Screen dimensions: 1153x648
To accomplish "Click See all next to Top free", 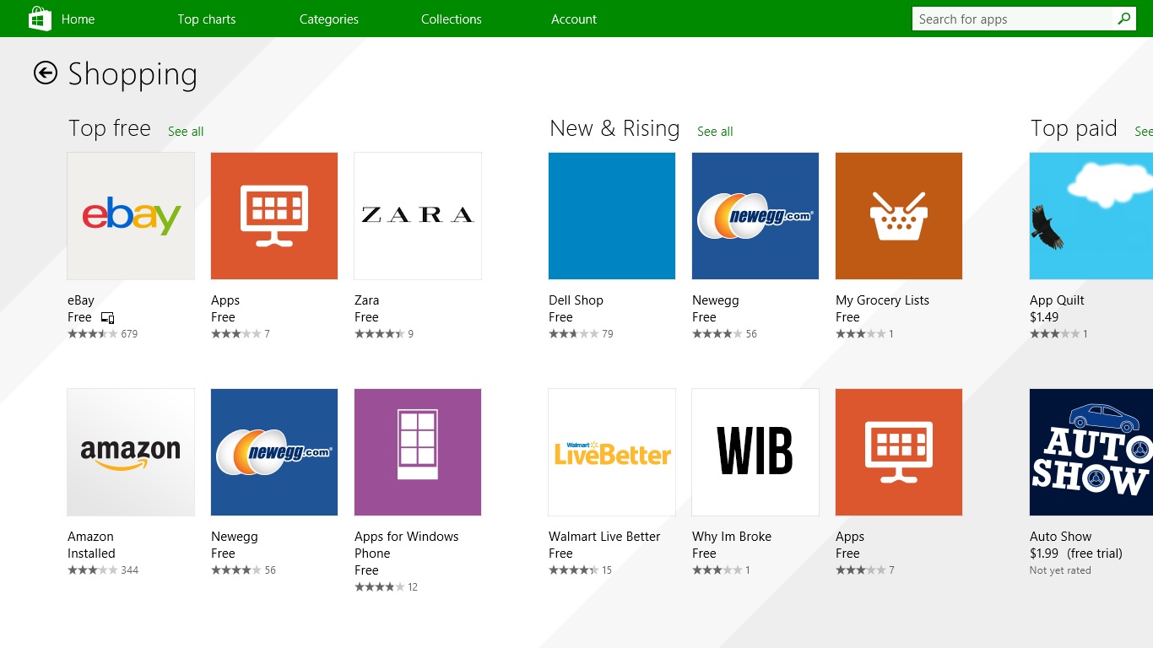I will 186,131.
